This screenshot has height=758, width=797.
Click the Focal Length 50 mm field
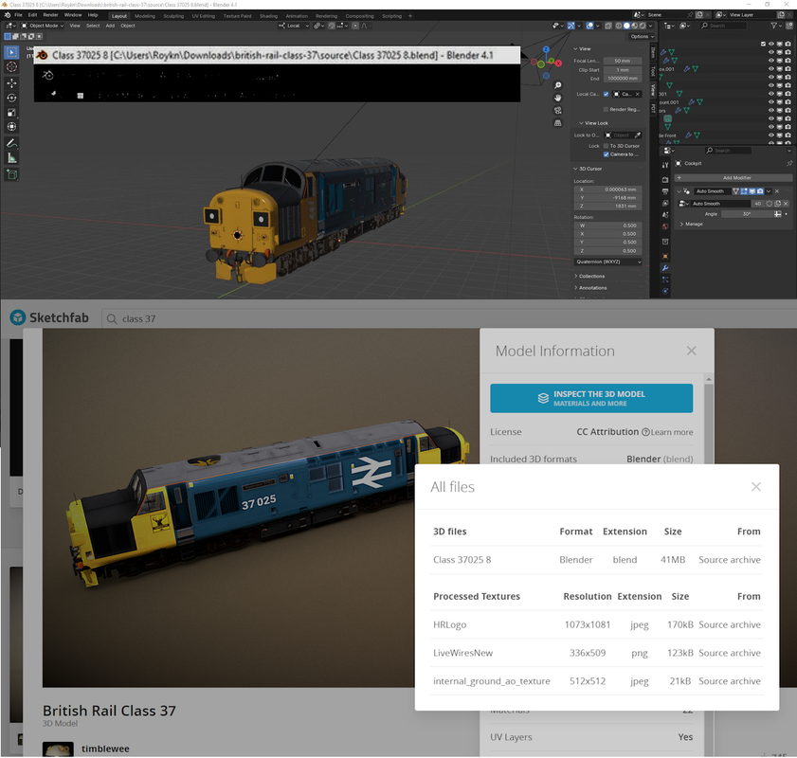click(x=622, y=61)
